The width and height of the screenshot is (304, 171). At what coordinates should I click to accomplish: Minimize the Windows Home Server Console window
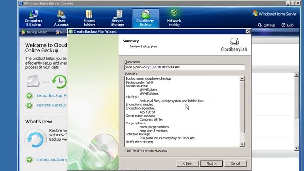click(x=288, y=3)
